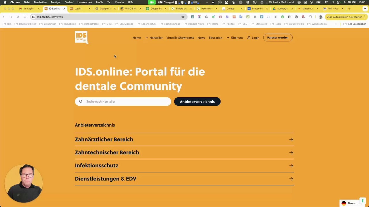Open macOS Control Center icon
Screen dimensions: 369x207
click(339, 2)
